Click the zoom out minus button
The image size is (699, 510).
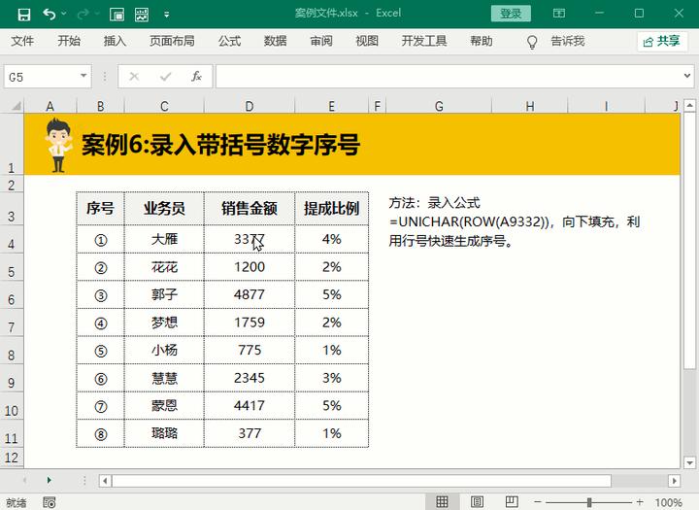[538, 502]
